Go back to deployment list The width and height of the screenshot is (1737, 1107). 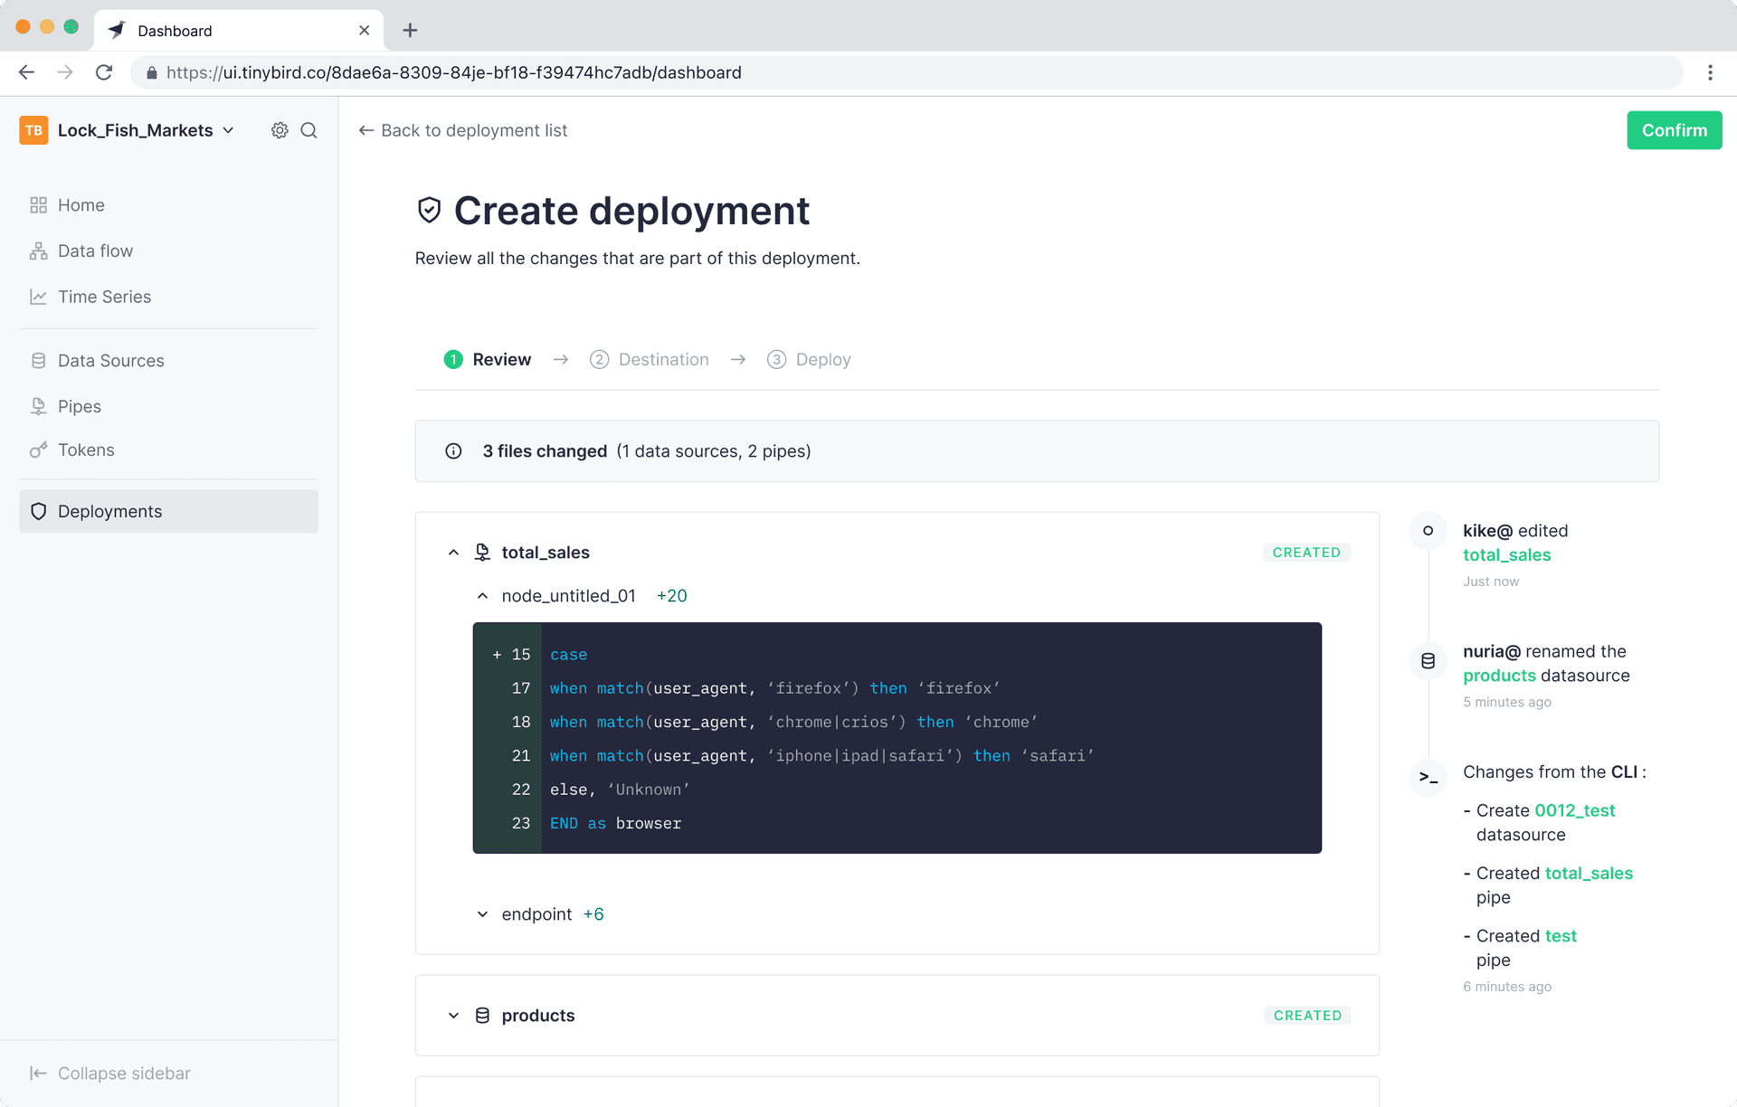[463, 130]
